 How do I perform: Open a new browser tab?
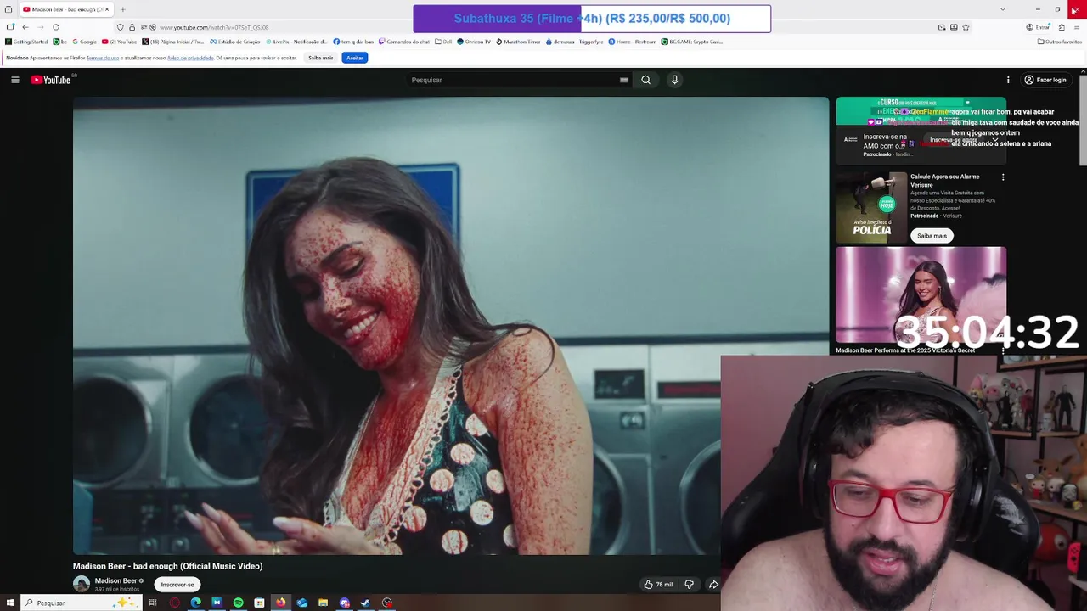pos(122,9)
